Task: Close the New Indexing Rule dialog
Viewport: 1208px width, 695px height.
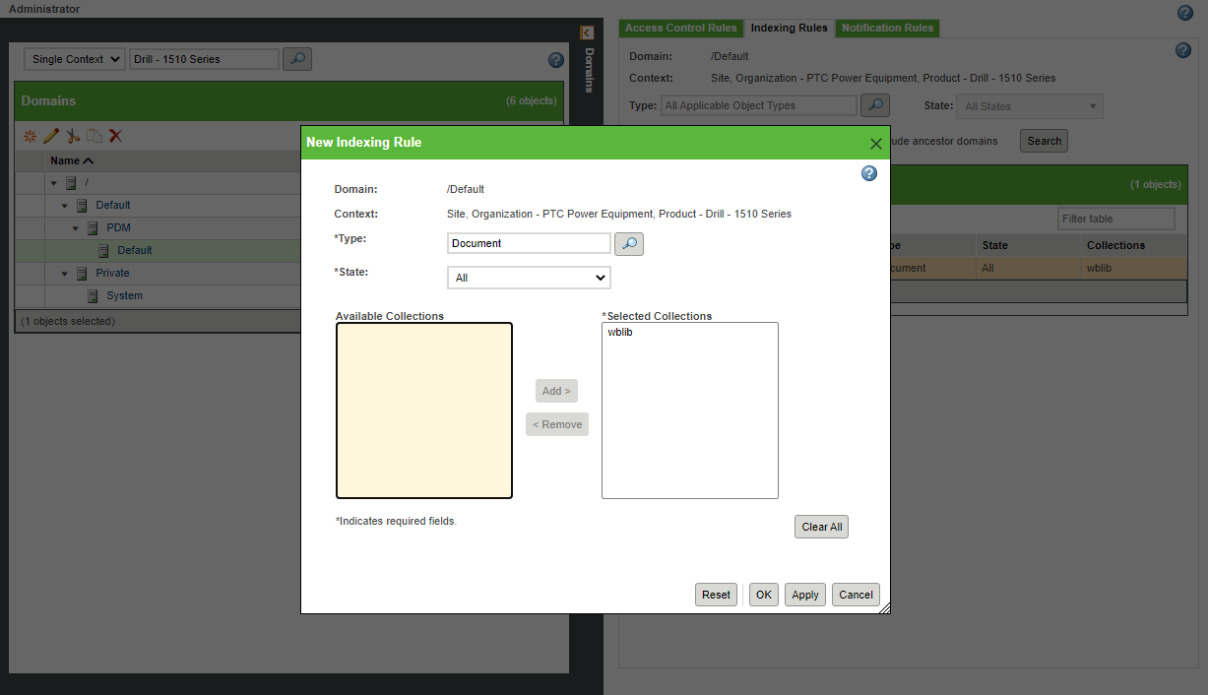Action: point(875,143)
